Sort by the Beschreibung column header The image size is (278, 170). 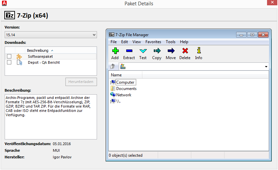tap(38, 50)
